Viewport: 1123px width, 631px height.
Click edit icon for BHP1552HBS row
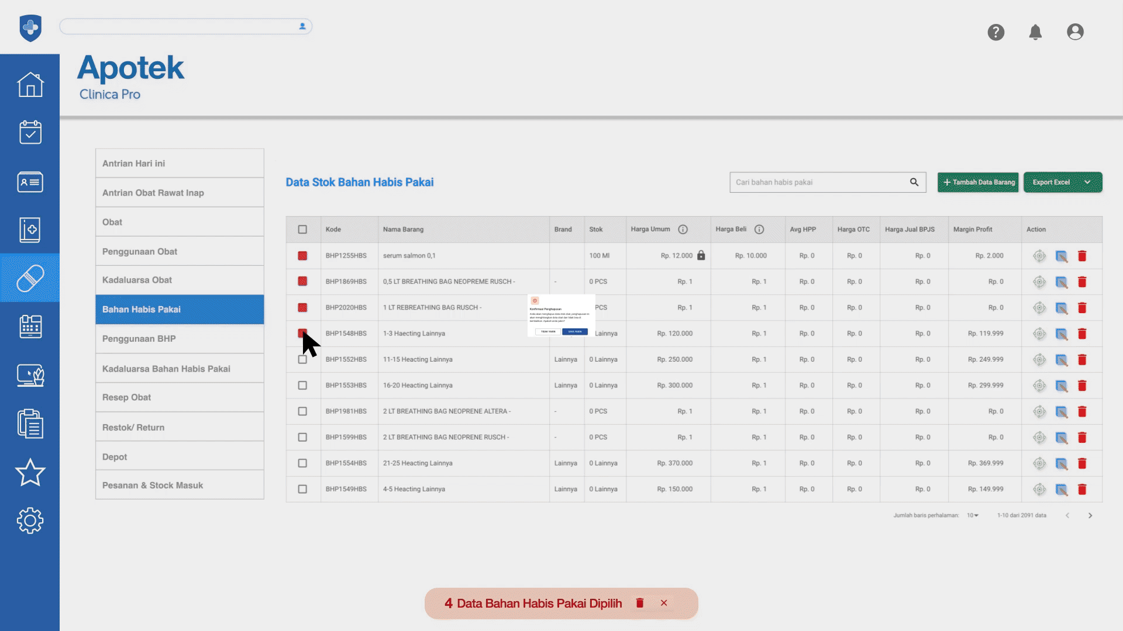pyautogui.click(x=1061, y=360)
